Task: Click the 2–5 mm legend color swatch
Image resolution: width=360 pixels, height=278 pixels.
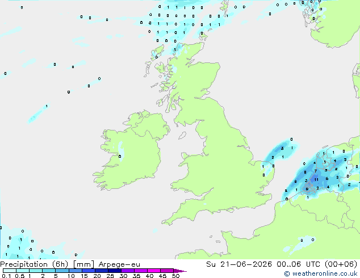Action: coord(49,271)
